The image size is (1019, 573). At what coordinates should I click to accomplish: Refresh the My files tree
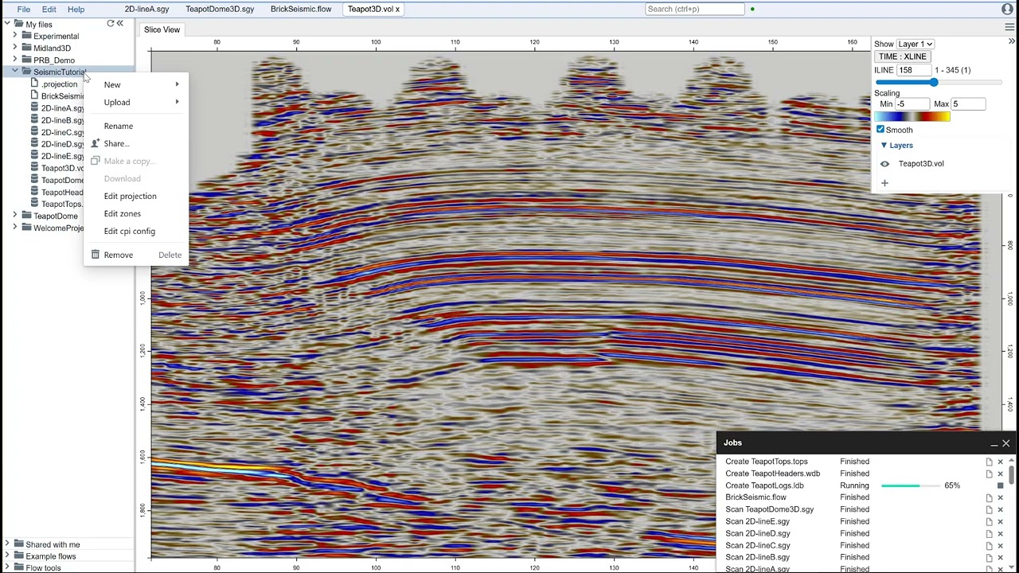(x=111, y=24)
